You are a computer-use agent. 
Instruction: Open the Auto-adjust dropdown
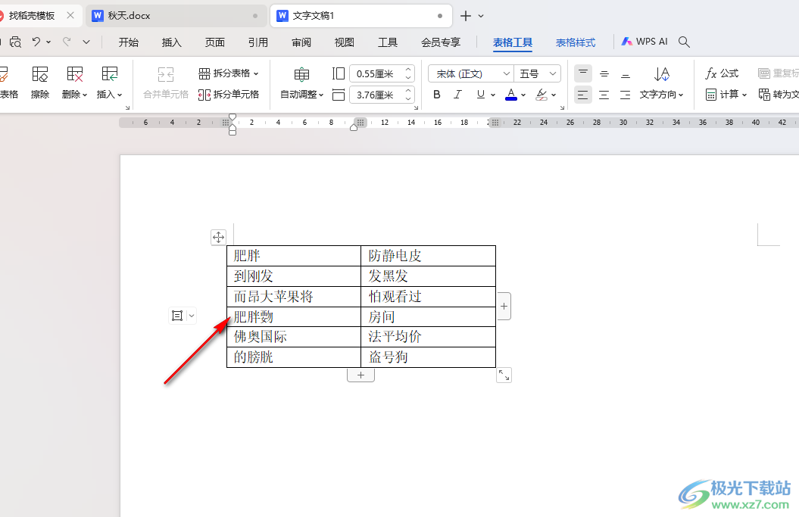301,94
